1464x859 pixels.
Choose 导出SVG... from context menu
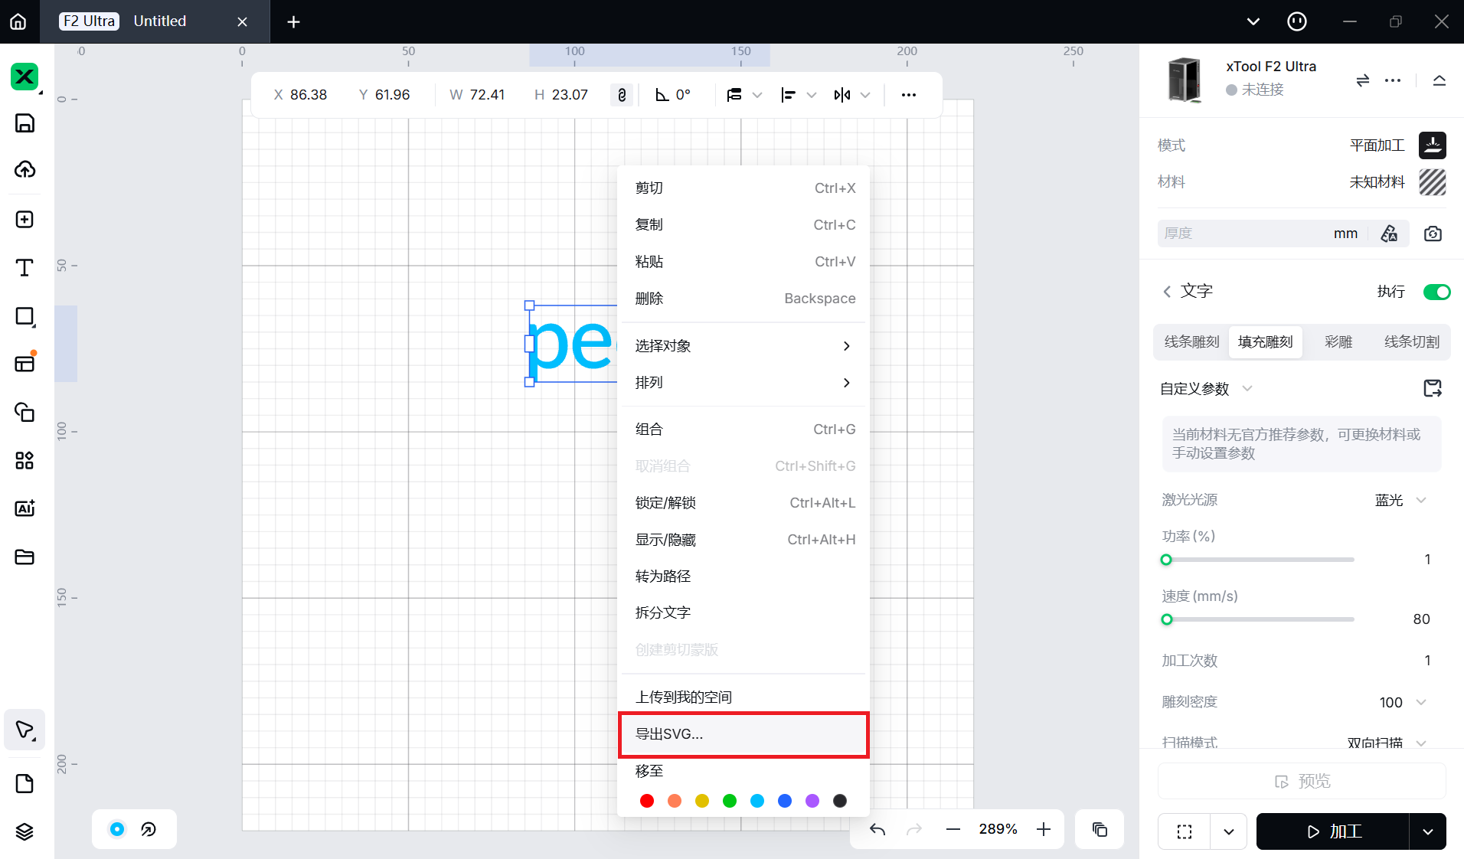[743, 734]
